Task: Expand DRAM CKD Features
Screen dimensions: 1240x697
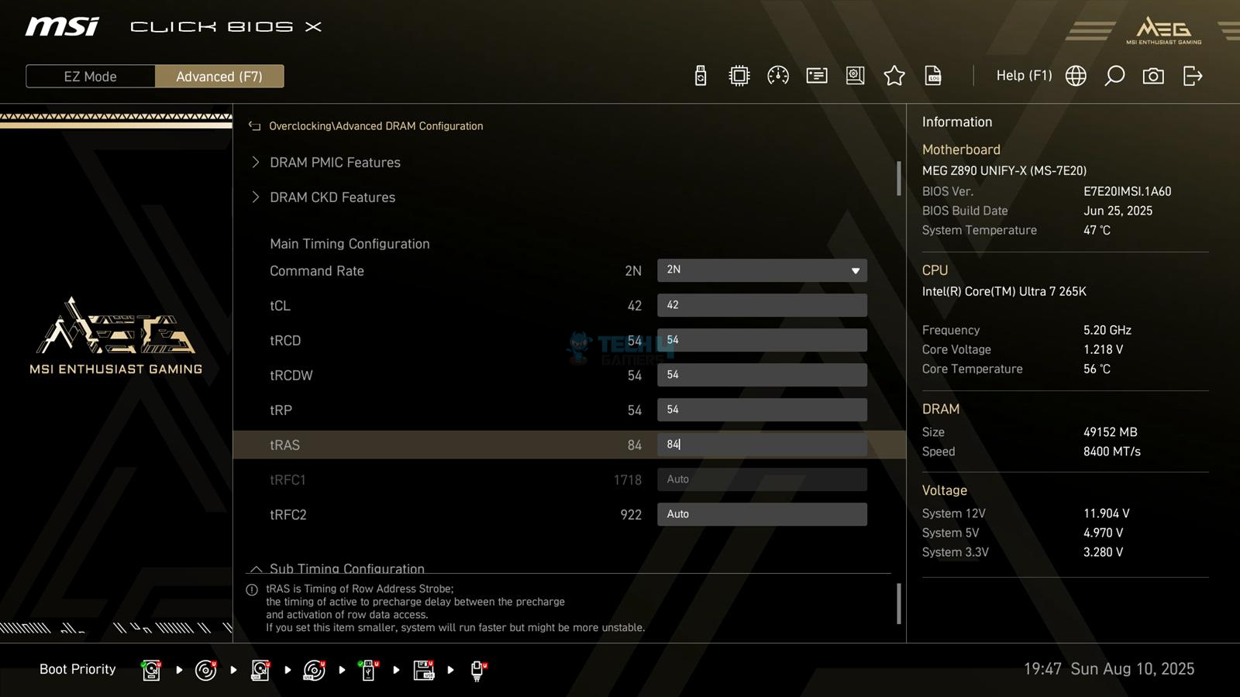Action: pos(332,197)
